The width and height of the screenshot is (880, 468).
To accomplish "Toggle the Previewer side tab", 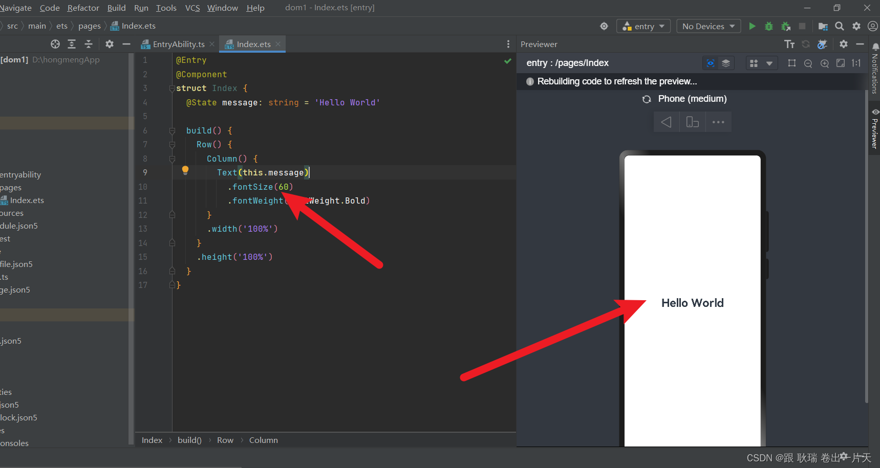I will [875, 128].
